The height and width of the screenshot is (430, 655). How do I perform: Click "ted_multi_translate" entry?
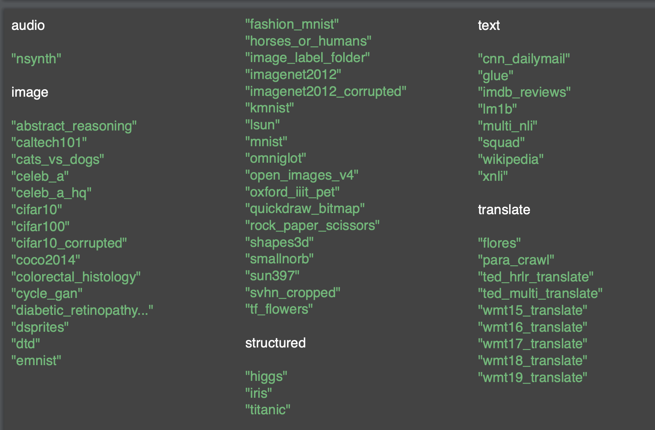(x=540, y=294)
